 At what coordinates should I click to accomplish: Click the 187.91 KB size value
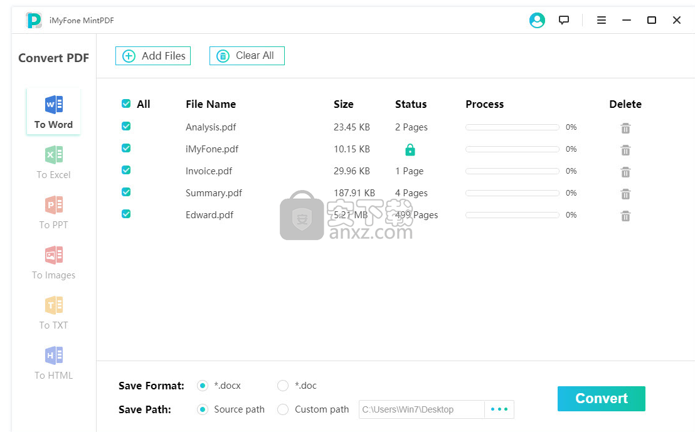click(354, 193)
